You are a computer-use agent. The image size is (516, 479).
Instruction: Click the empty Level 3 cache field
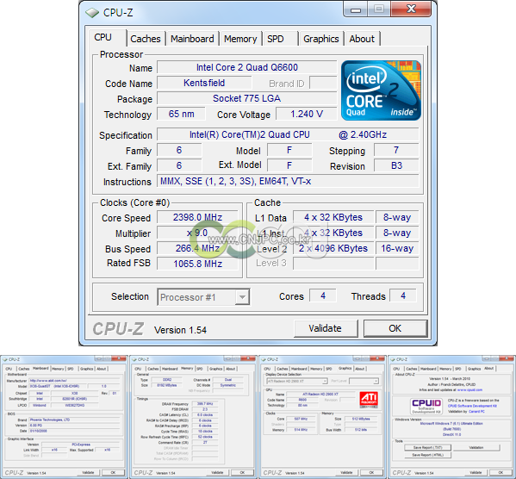333,264
